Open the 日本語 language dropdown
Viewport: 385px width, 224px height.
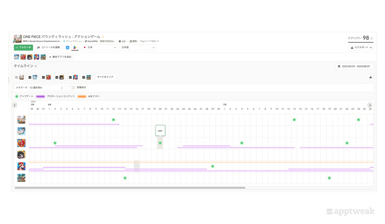(x=138, y=47)
